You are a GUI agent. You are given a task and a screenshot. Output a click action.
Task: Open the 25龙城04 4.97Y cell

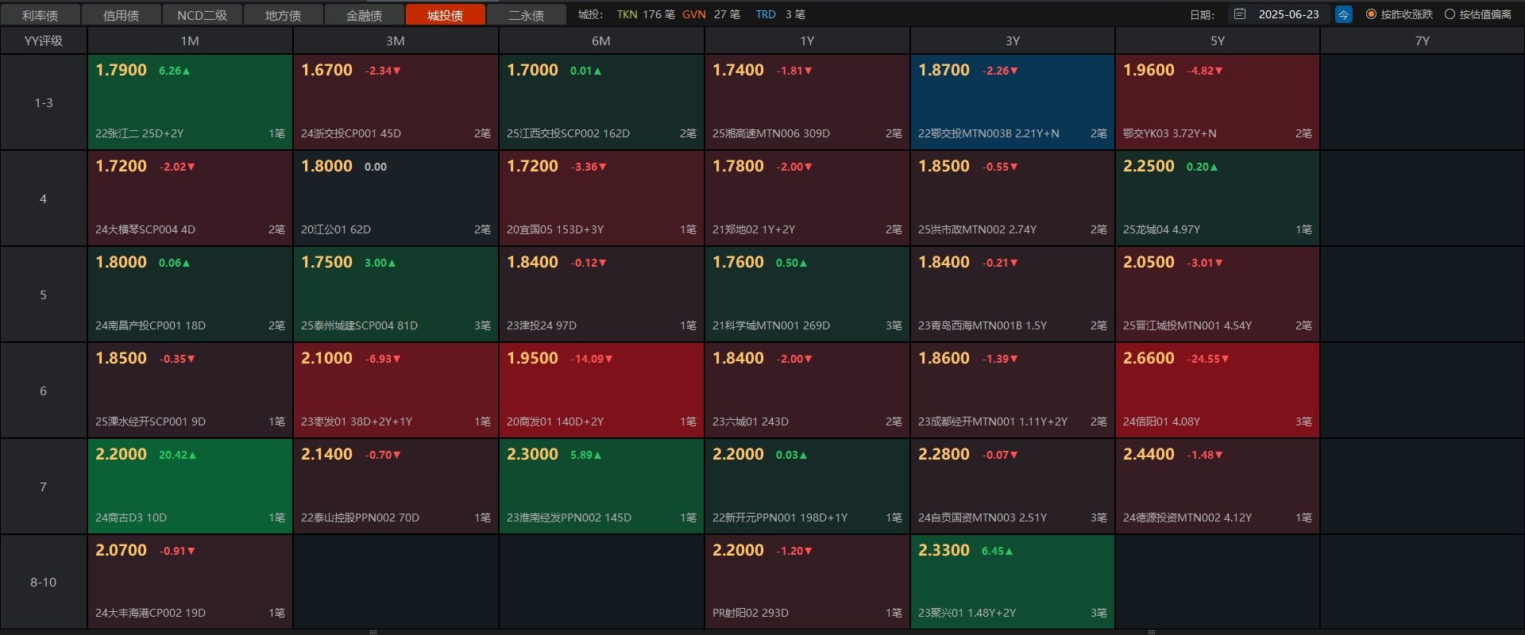(1218, 198)
